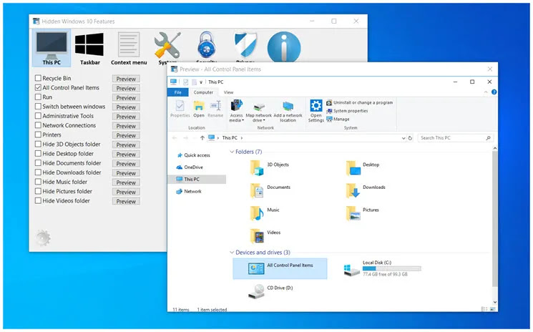This screenshot has height=332, width=533.
Task: Expand the This PC breadcrumb arrow
Action: point(242,138)
